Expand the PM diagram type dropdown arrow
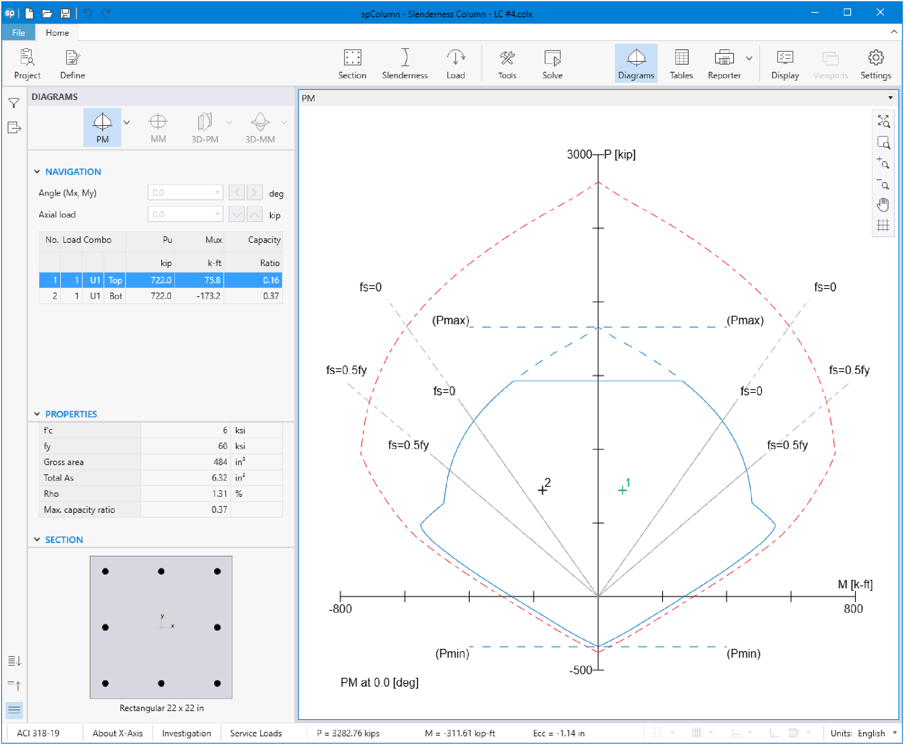904x744 pixels. coord(127,122)
